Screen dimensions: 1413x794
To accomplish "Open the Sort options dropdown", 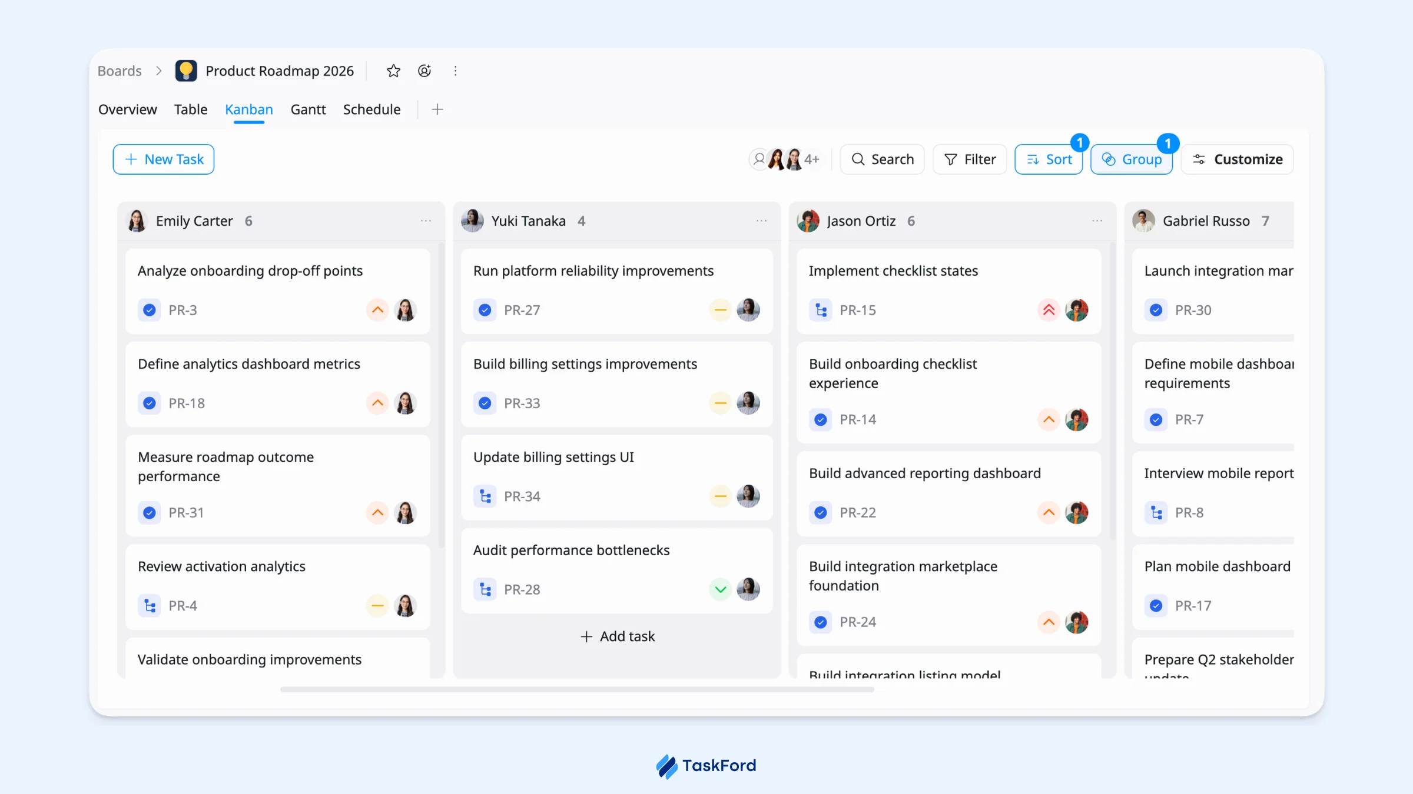I will tap(1049, 159).
